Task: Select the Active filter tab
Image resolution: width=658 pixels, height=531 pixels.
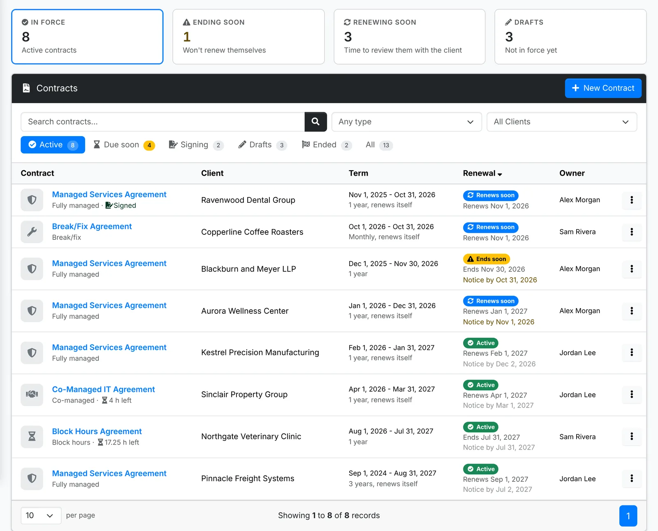Action: [53, 145]
